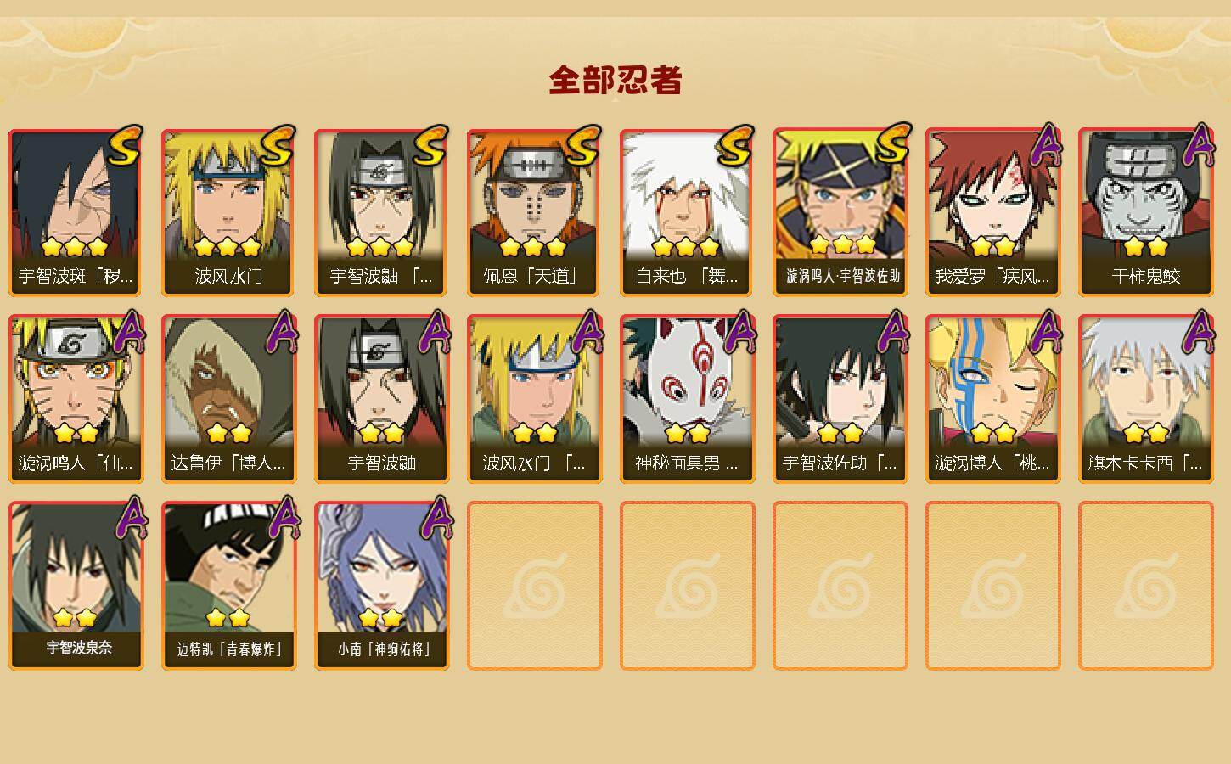Click the 全部忍者 header title
The height and width of the screenshot is (764, 1231).
[x=615, y=81]
